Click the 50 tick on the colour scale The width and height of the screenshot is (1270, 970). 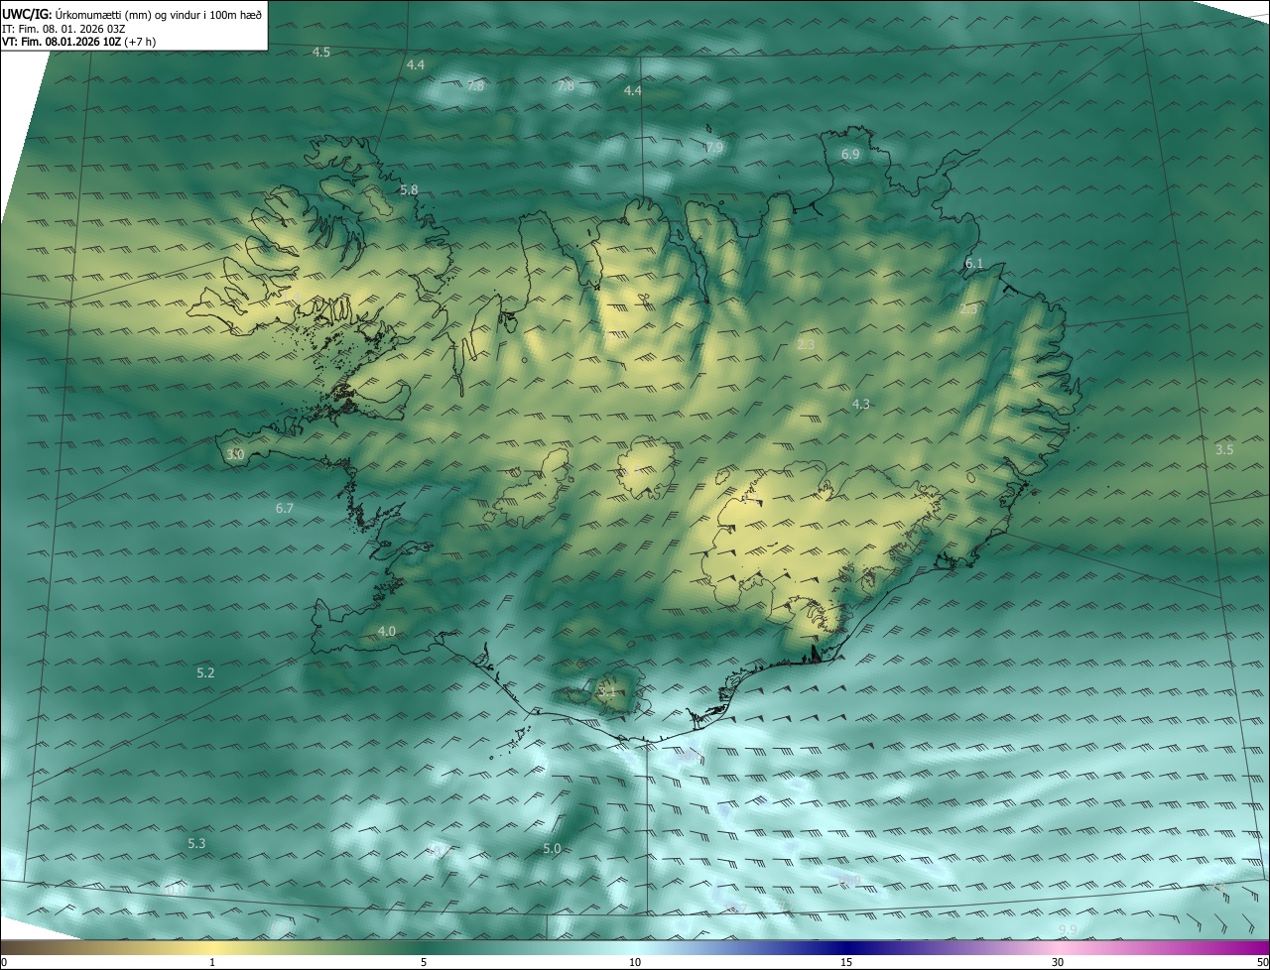coord(1262,962)
